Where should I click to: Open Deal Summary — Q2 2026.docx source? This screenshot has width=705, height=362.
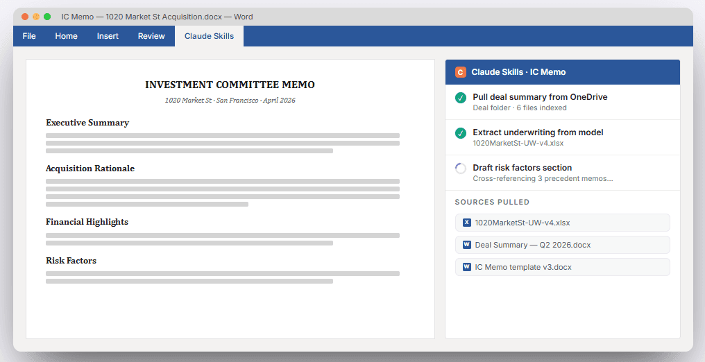coord(563,245)
